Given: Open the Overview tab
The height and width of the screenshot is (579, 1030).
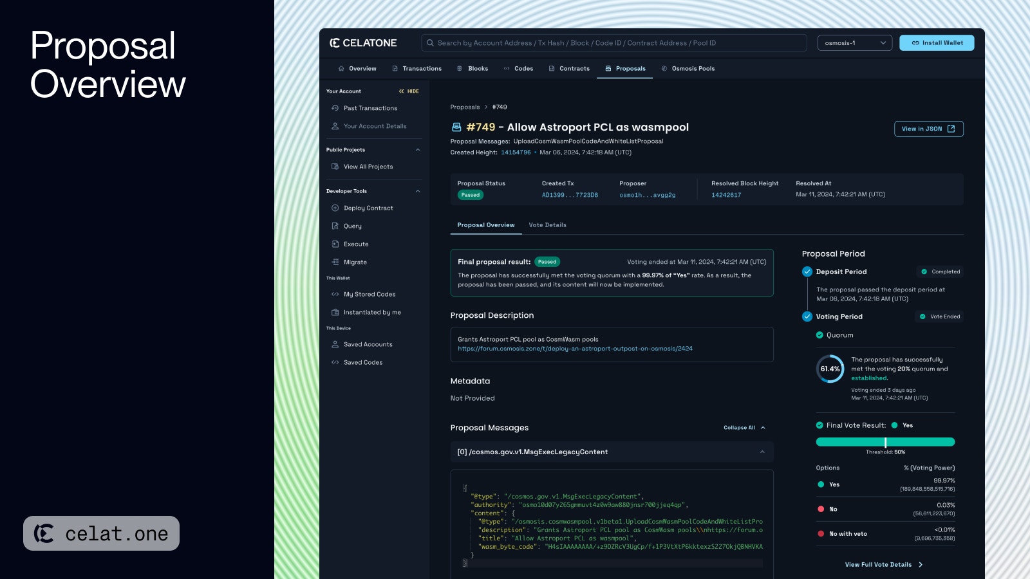Looking at the screenshot, I should point(357,68).
